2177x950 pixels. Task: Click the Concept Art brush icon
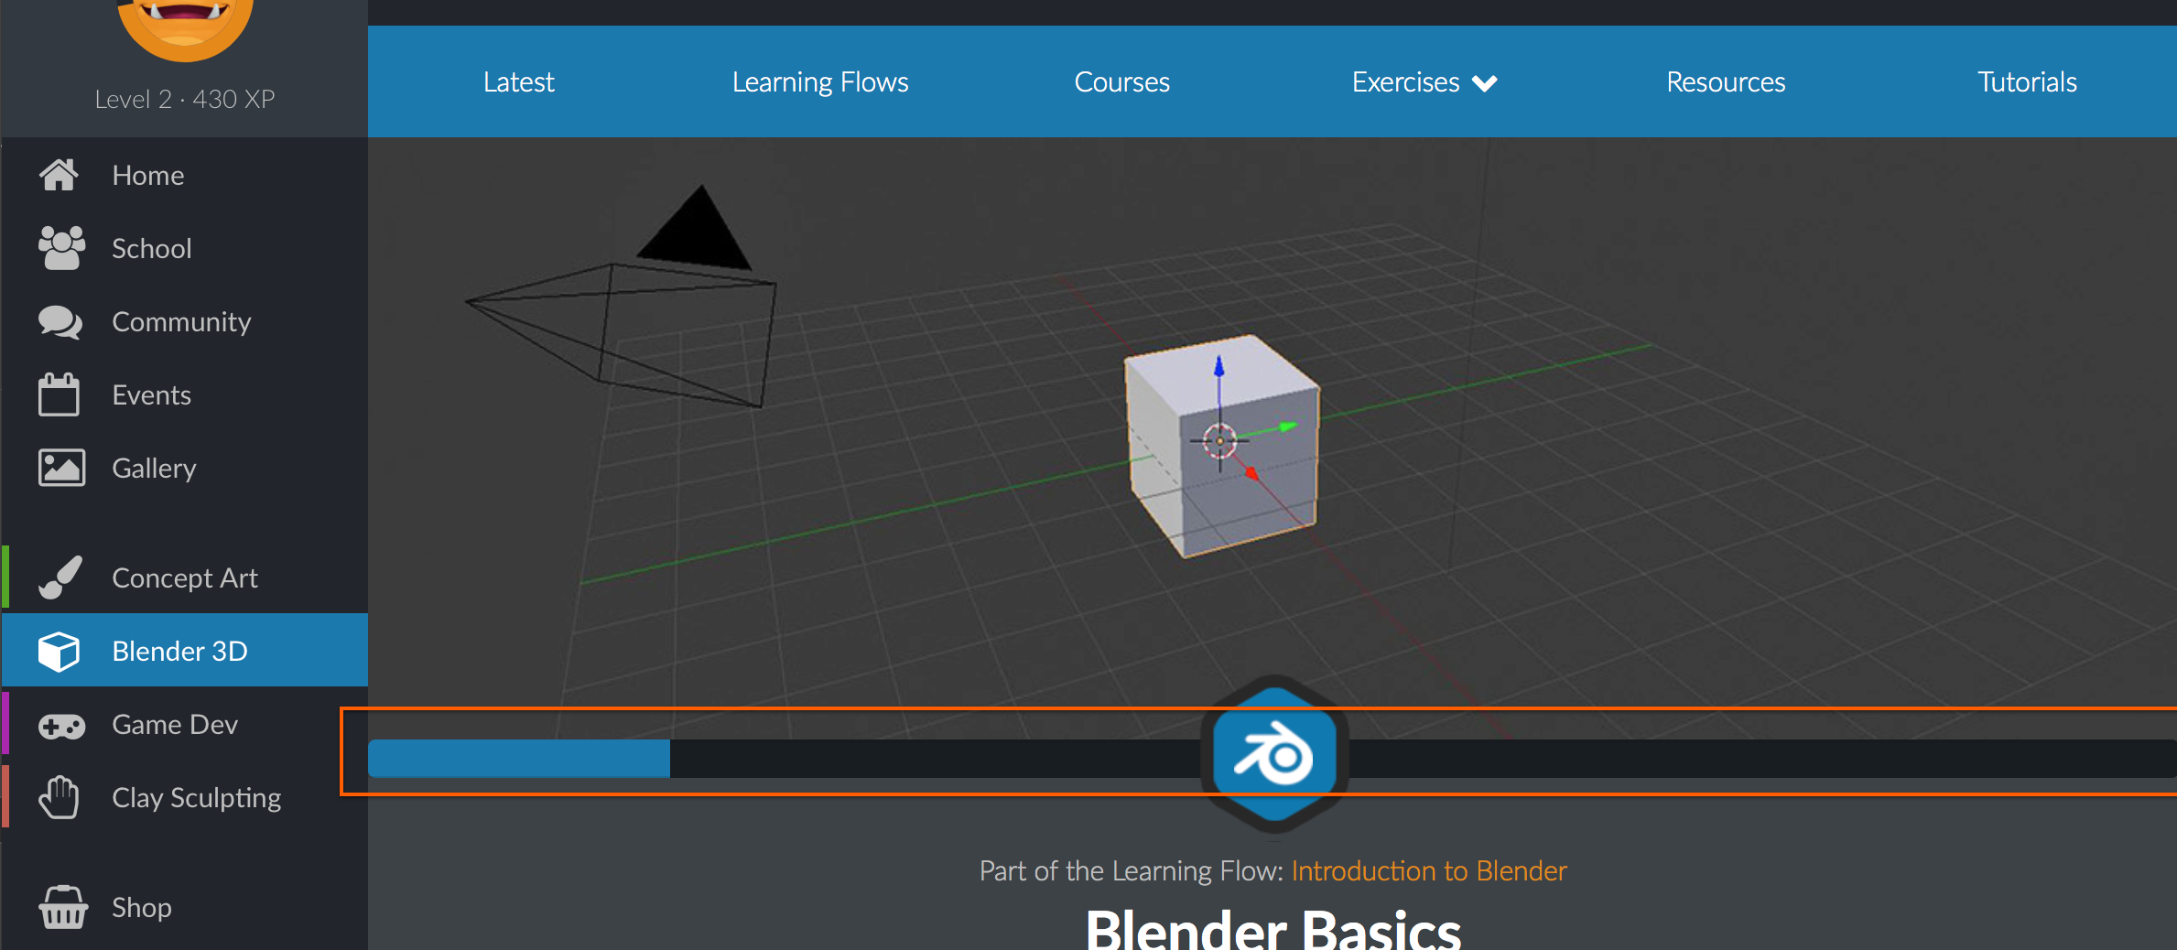(x=60, y=578)
